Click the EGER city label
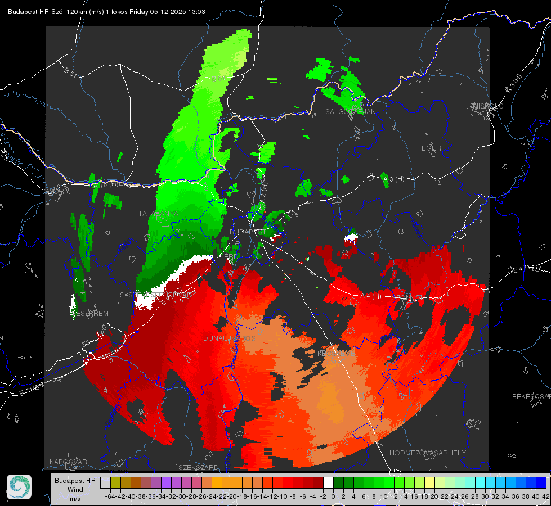Image resolution: width=551 pixels, height=506 pixels. pyautogui.click(x=431, y=148)
